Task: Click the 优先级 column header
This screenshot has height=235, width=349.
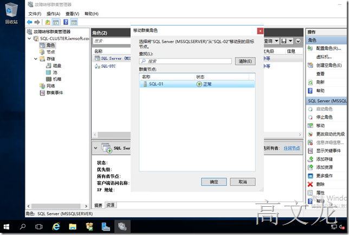Action: click(274, 51)
